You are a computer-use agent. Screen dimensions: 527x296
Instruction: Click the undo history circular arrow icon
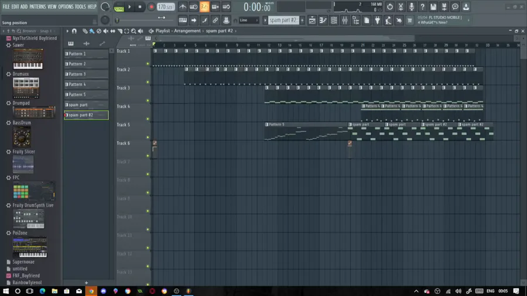[389, 6]
